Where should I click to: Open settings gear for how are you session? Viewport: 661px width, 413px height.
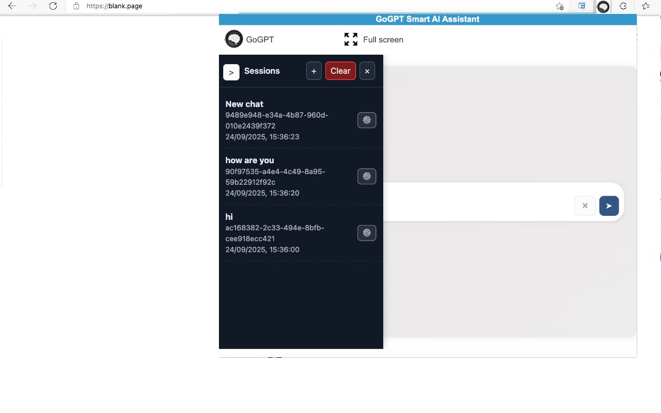click(367, 177)
